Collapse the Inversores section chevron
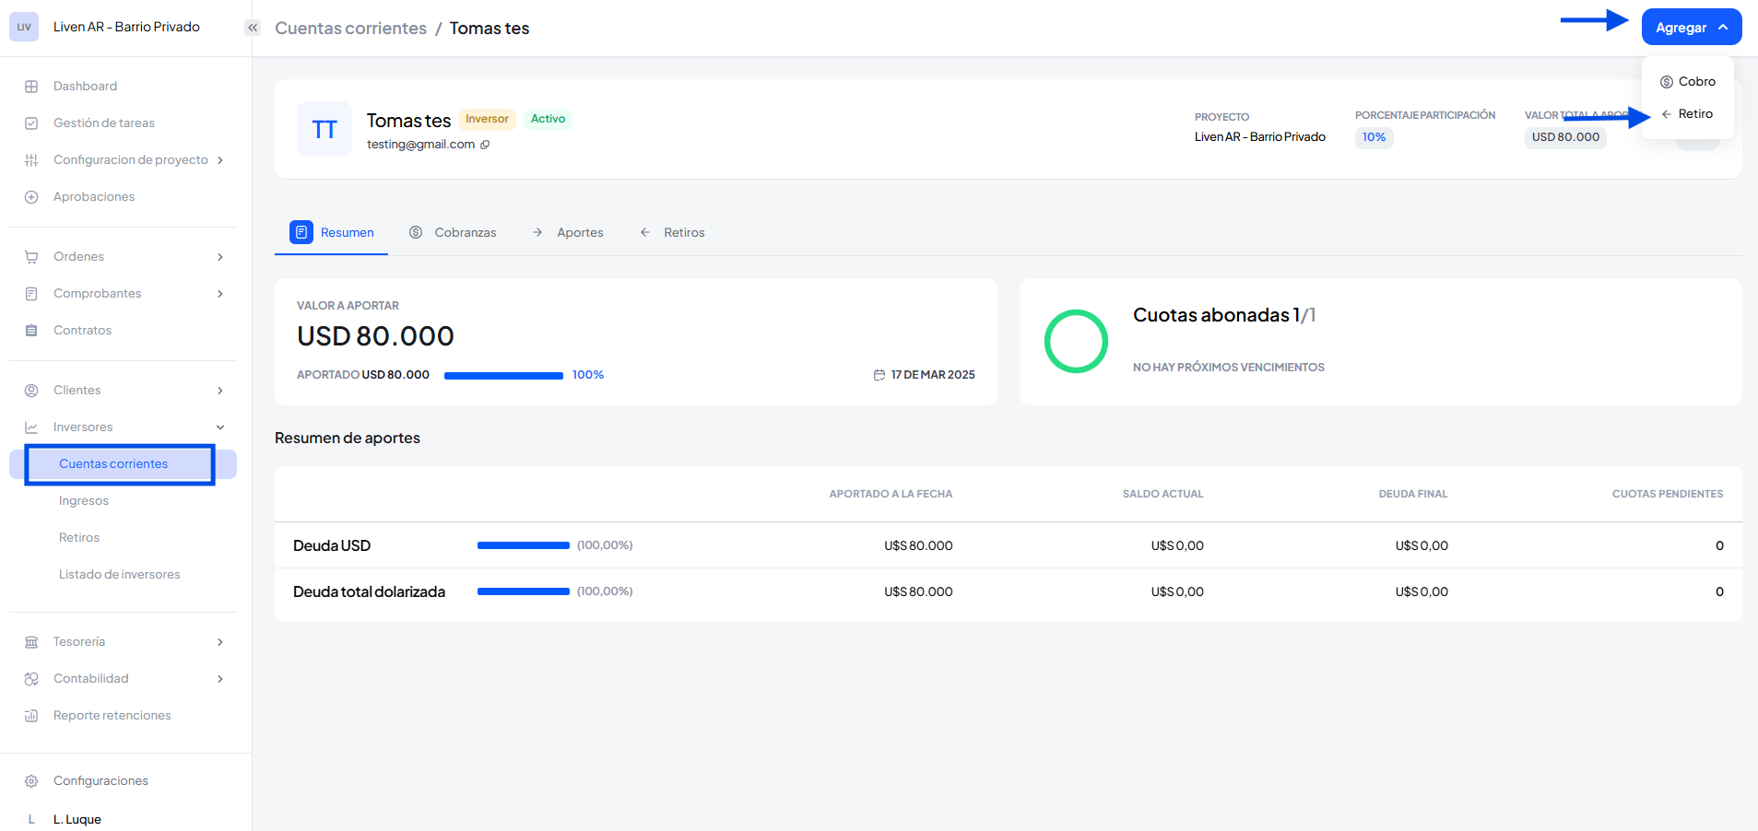Screen dimensions: 1758x831 (x=220, y=427)
